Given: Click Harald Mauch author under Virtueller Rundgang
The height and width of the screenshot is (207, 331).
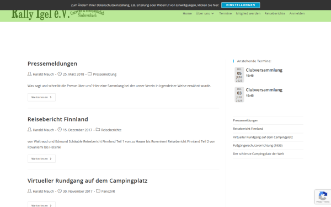Looking at the screenshot, I should tap(43, 192).
